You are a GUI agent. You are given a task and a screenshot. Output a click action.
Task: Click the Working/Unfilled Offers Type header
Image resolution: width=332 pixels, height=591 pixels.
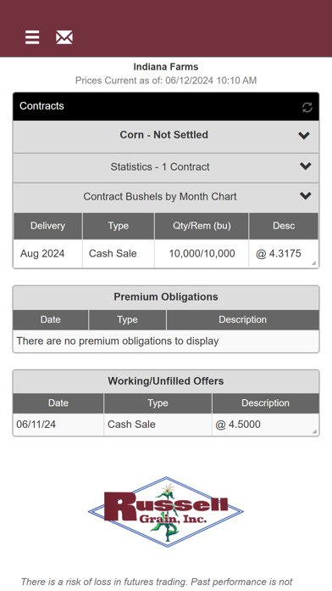(x=158, y=403)
